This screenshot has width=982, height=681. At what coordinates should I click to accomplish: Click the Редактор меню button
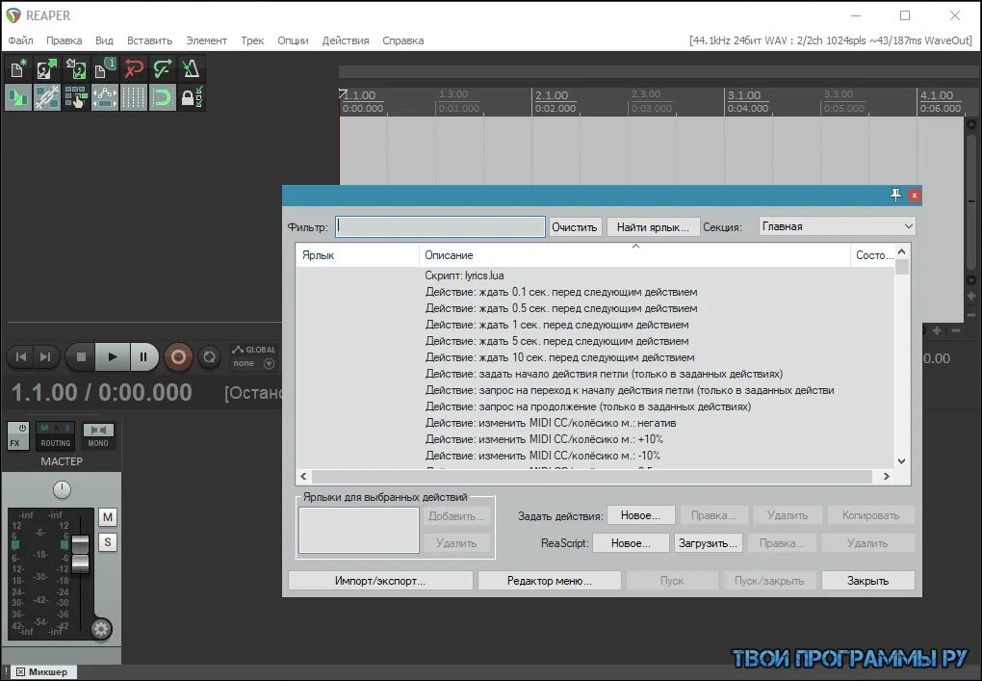tap(549, 581)
